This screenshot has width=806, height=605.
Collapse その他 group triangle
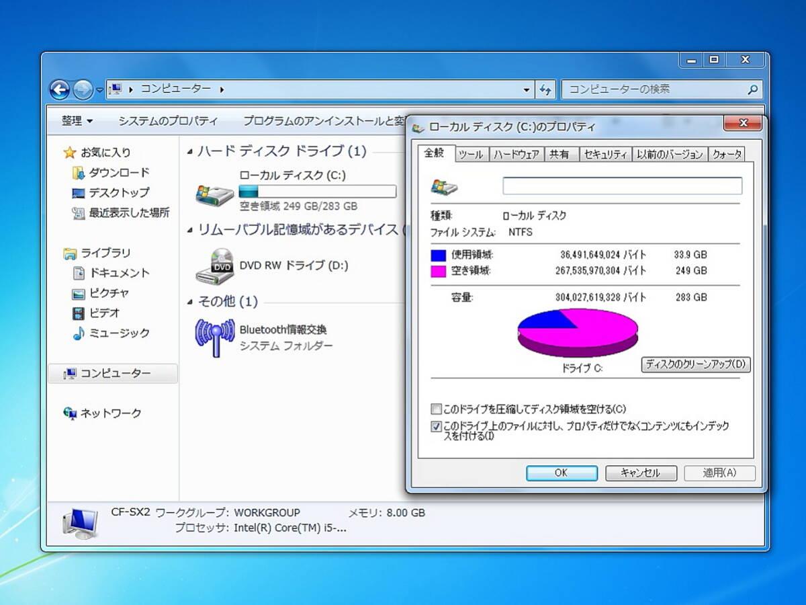click(190, 302)
